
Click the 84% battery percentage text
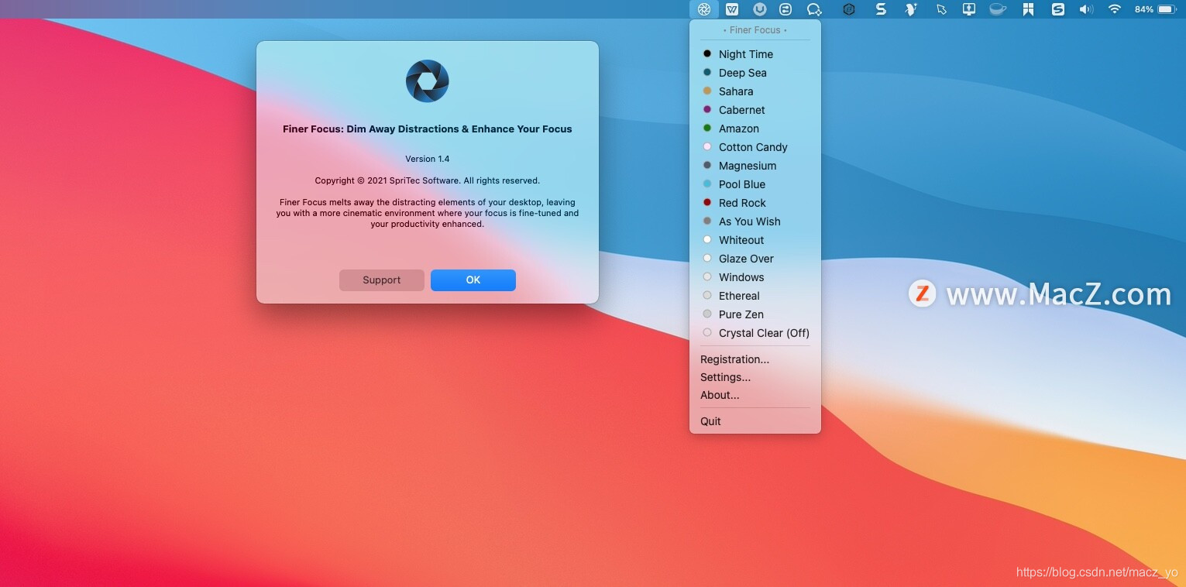1143,9
